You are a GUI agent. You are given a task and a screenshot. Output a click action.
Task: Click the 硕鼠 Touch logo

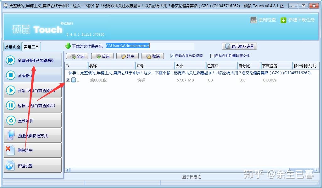pos(37,29)
